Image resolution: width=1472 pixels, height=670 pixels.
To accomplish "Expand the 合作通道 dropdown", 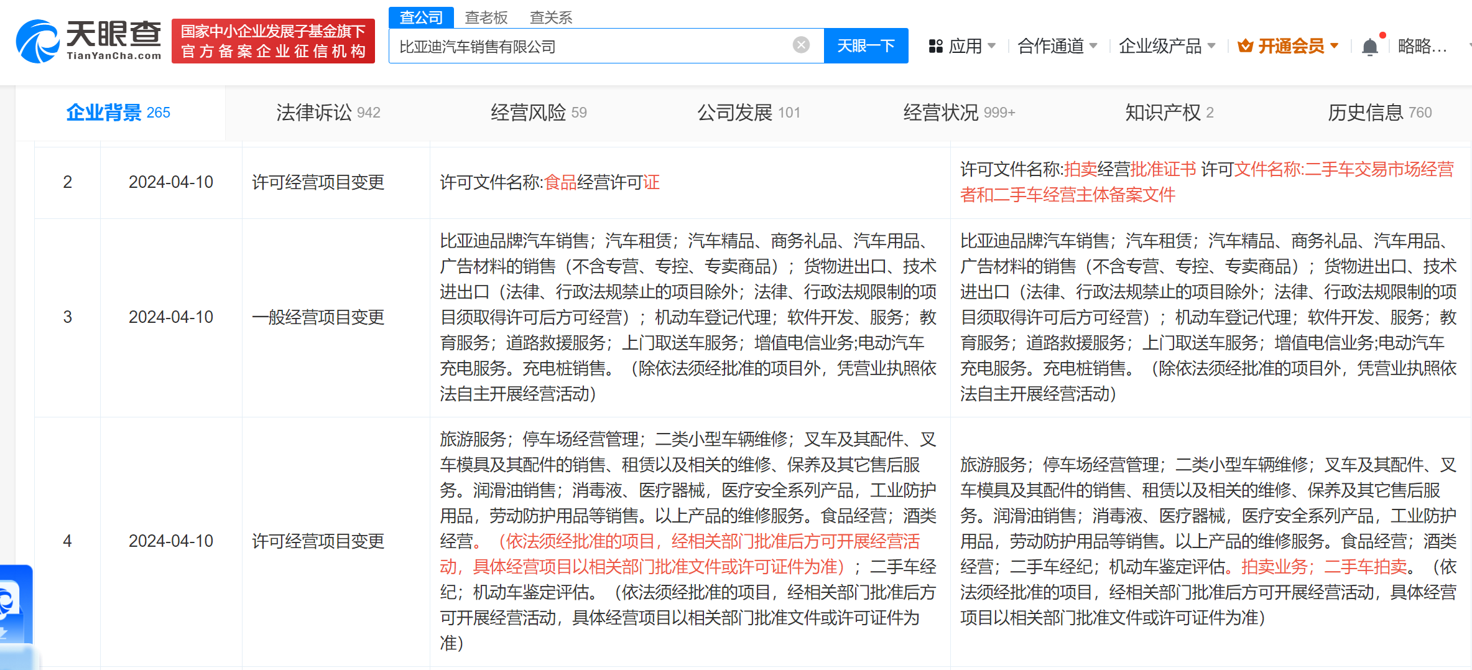I will tap(1057, 46).
